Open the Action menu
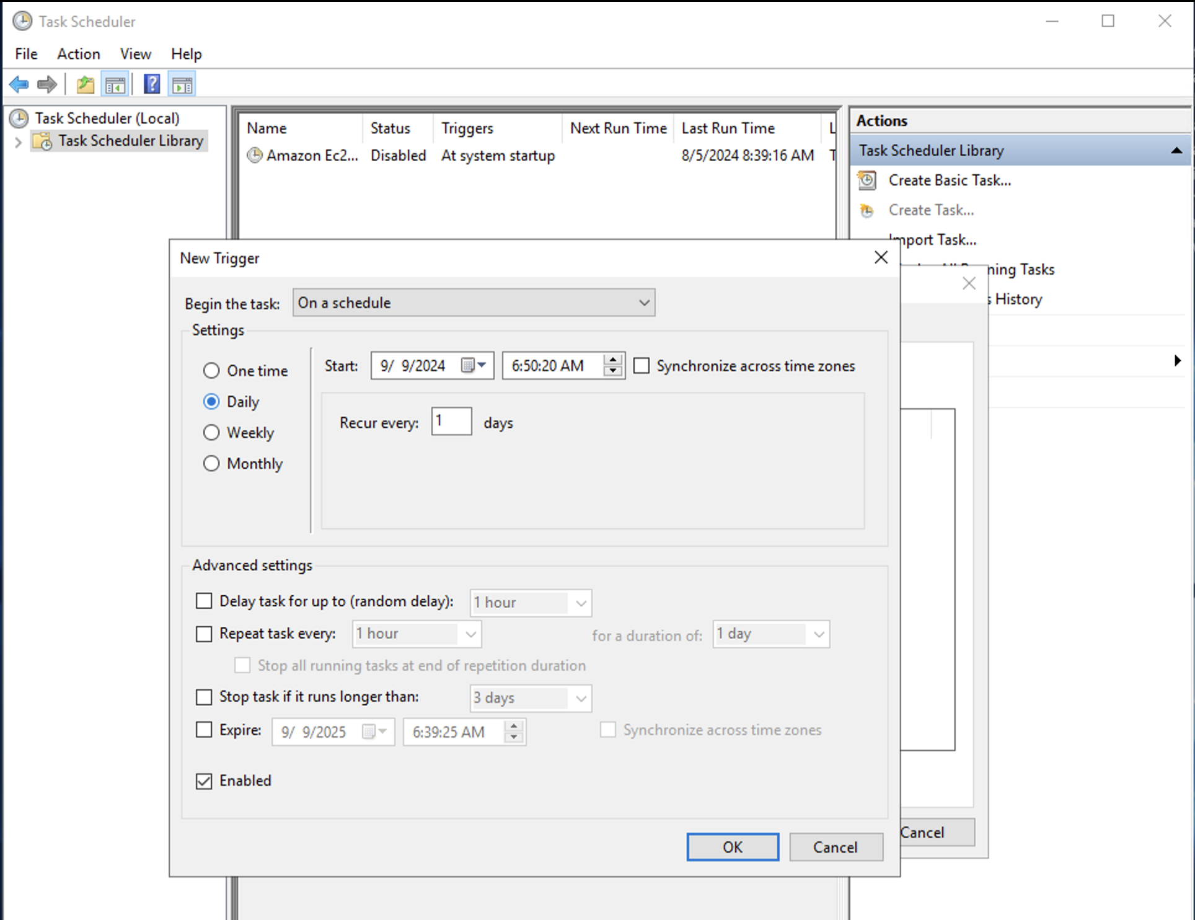Viewport: 1195px width, 920px height. point(78,54)
